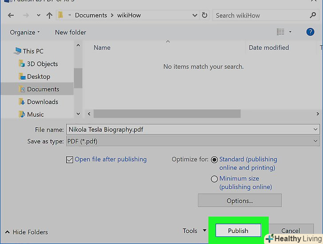Screen dimensions: 323x244
Task: Click New folder in toolbar
Action: 71,32
